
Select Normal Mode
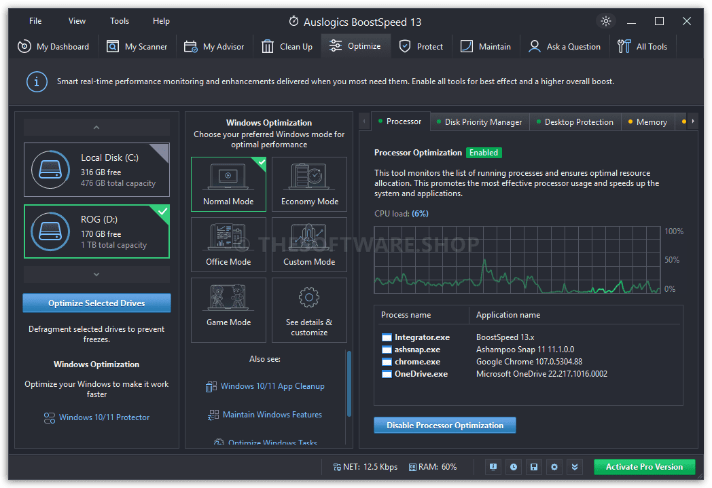coord(228,184)
